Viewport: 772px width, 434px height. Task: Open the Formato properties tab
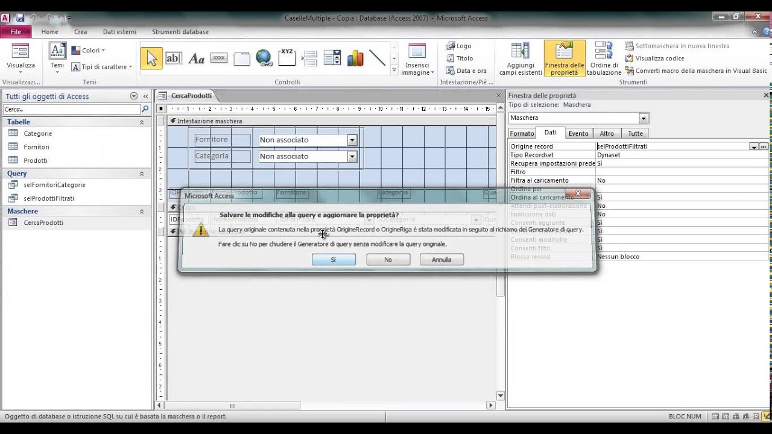[522, 133]
